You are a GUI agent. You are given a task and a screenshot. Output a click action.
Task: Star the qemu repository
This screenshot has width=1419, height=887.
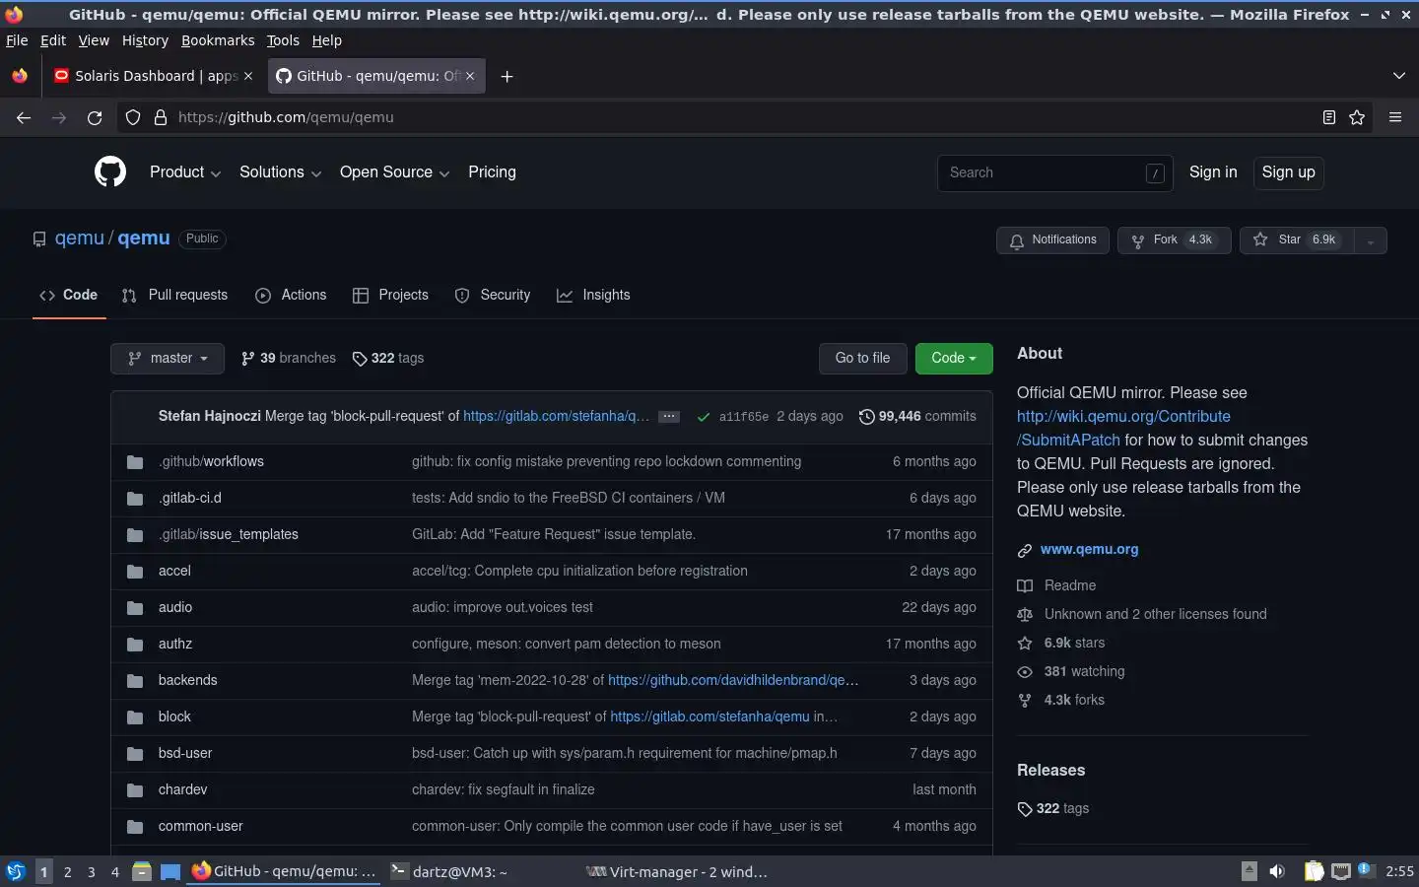click(x=1297, y=239)
